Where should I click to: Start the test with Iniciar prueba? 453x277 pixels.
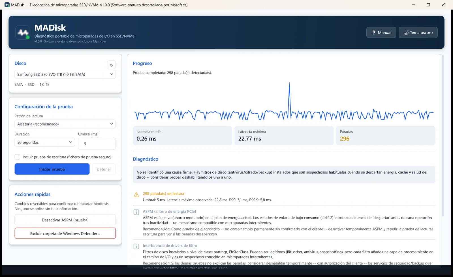pyautogui.click(x=52, y=169)
